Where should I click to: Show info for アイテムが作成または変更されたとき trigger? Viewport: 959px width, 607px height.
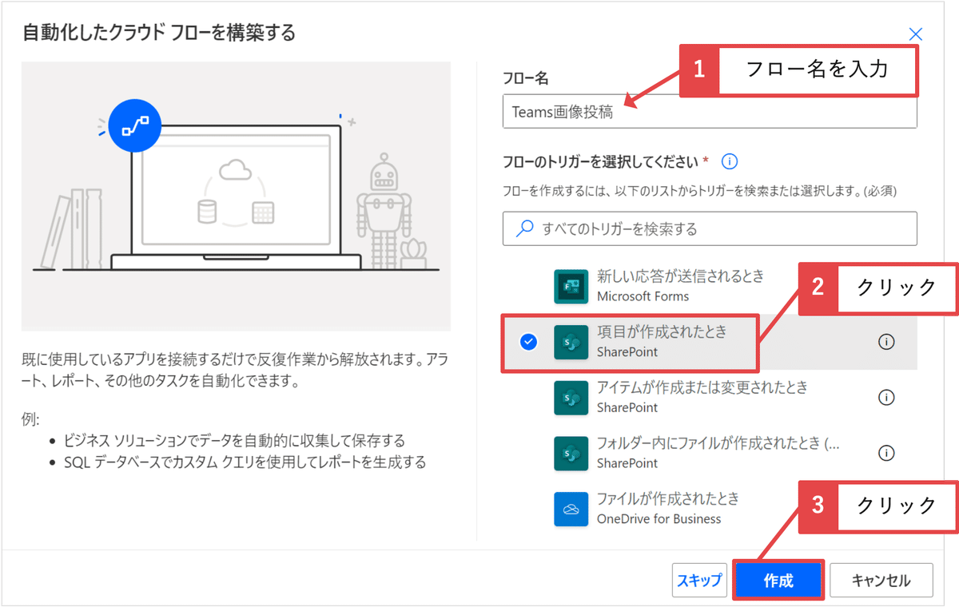885,397
